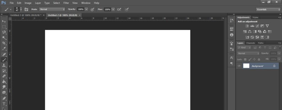Open the brush preset picker arrow
The image size is (282, 110).
coord(21,9)
